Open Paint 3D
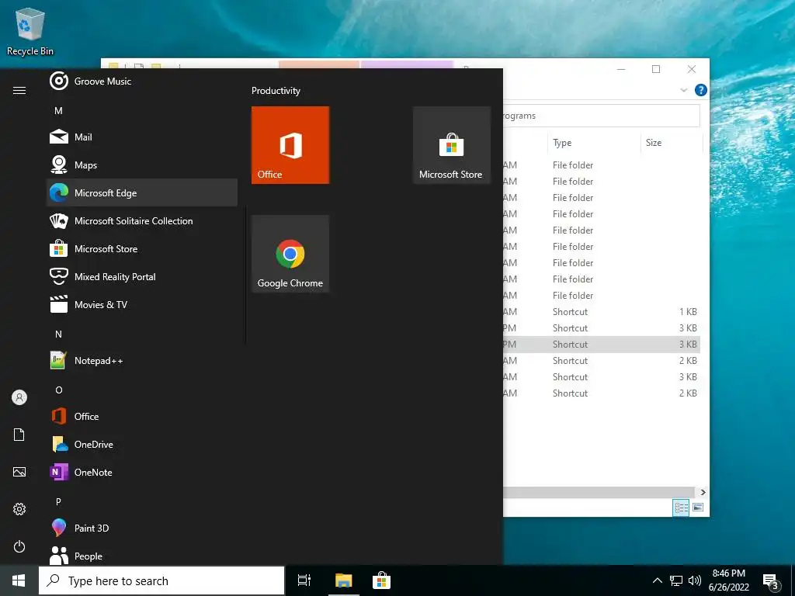795x596 pixels. 141,528
